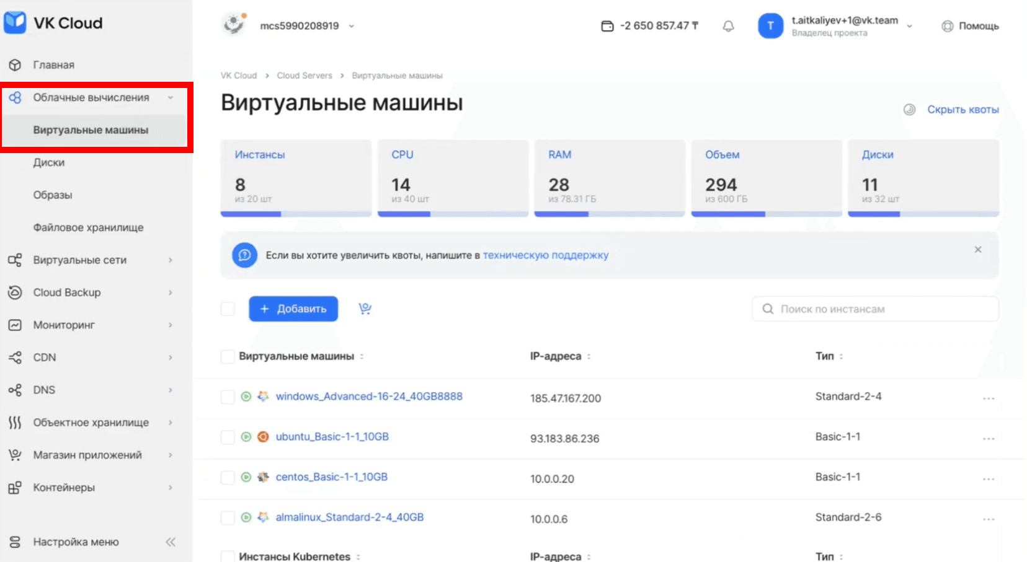Screen dimensions: 1027x562
Task: Click the RAM quota progress bar
Action: 610,214
